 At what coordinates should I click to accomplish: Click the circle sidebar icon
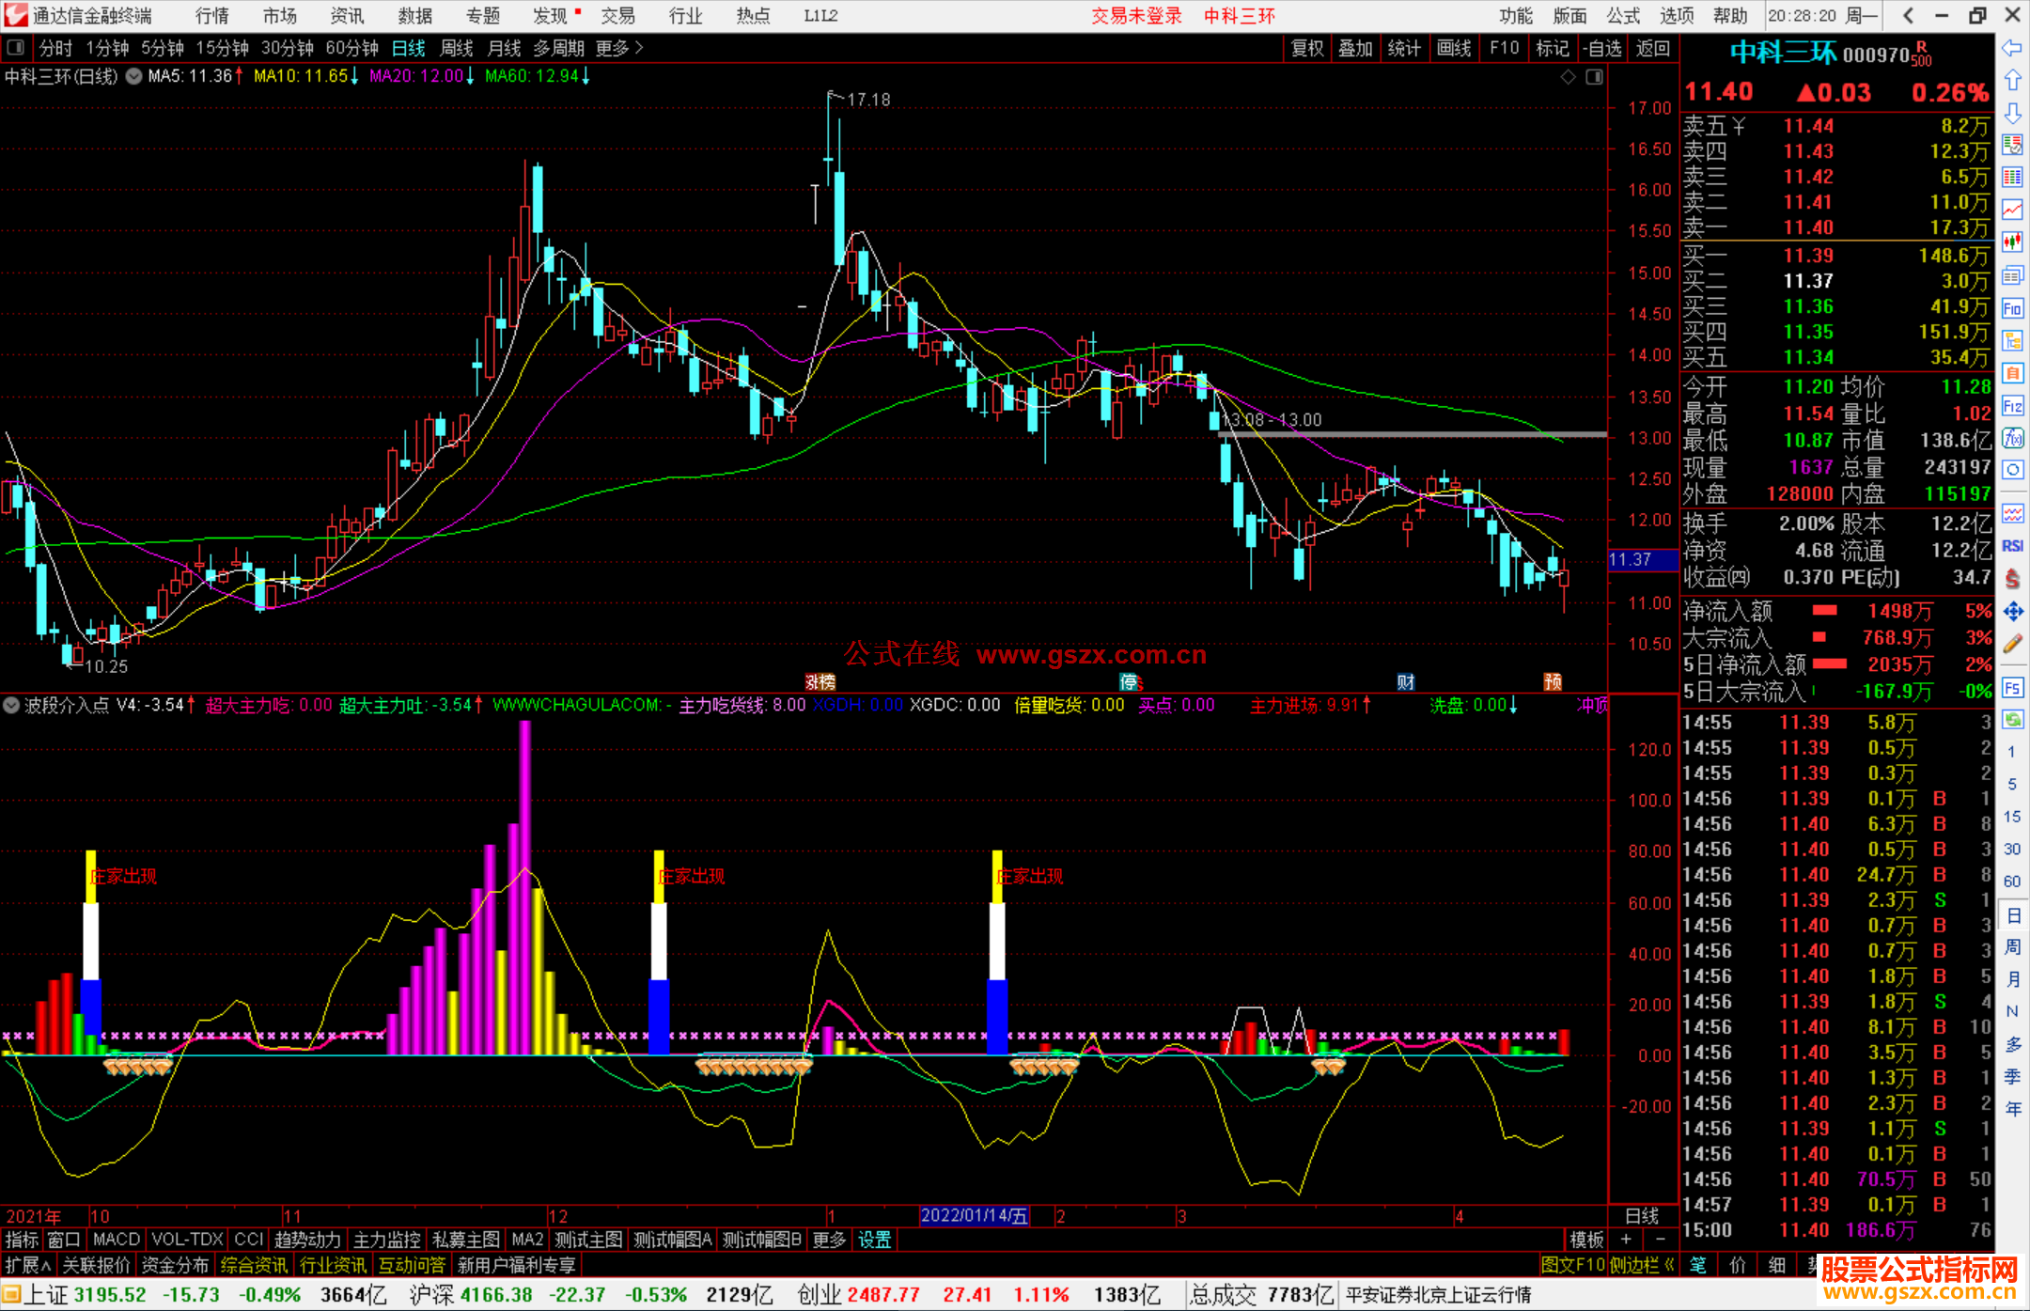click(x=2012, y=470)
